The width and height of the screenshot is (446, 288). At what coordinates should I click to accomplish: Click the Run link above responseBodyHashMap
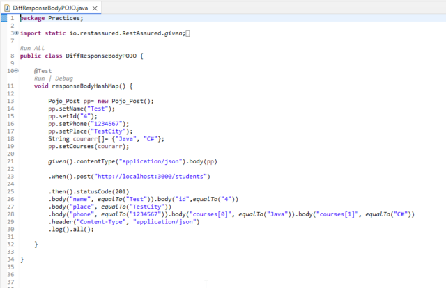[40, 79]
